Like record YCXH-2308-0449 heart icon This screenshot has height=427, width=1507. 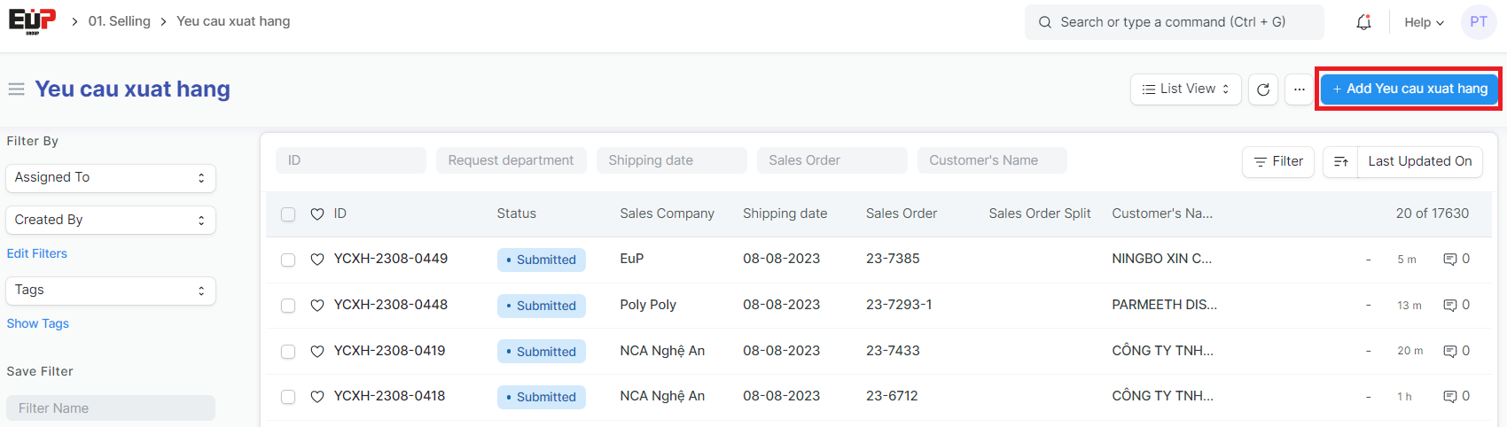(317, 260)
